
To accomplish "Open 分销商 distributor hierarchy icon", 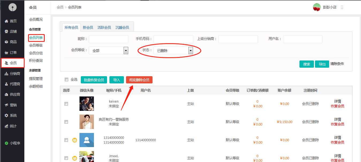I will (x=6, y=74).
